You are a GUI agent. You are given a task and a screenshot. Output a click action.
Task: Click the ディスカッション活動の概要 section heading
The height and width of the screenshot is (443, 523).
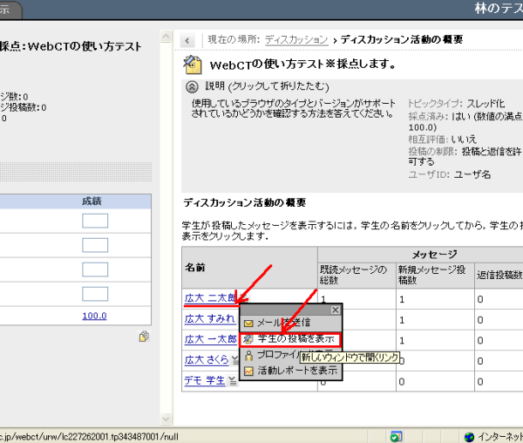(x=244, y=202)
